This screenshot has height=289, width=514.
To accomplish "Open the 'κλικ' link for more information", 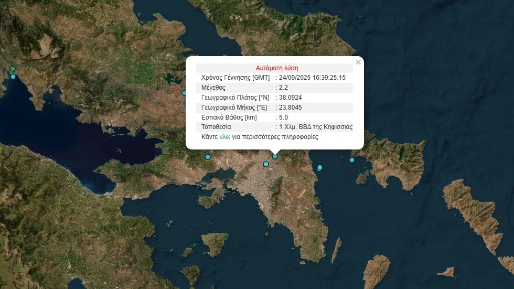I will click(224, 137).
